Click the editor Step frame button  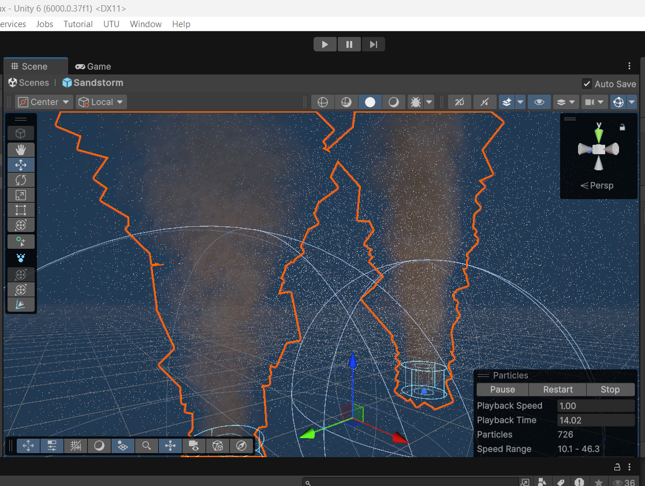[x=373, y=44]
